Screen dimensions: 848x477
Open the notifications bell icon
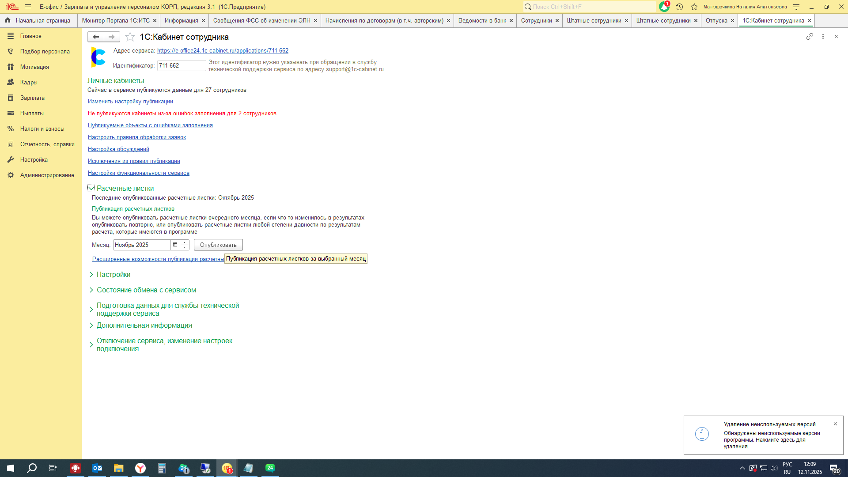[x=664, y=7]
